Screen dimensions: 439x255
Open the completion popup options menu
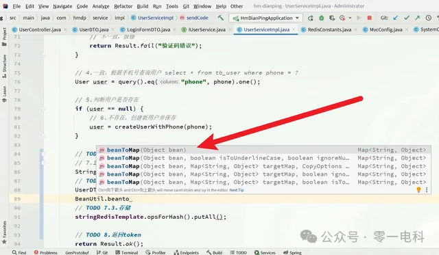pyautogui.click(x=427, y=190)
